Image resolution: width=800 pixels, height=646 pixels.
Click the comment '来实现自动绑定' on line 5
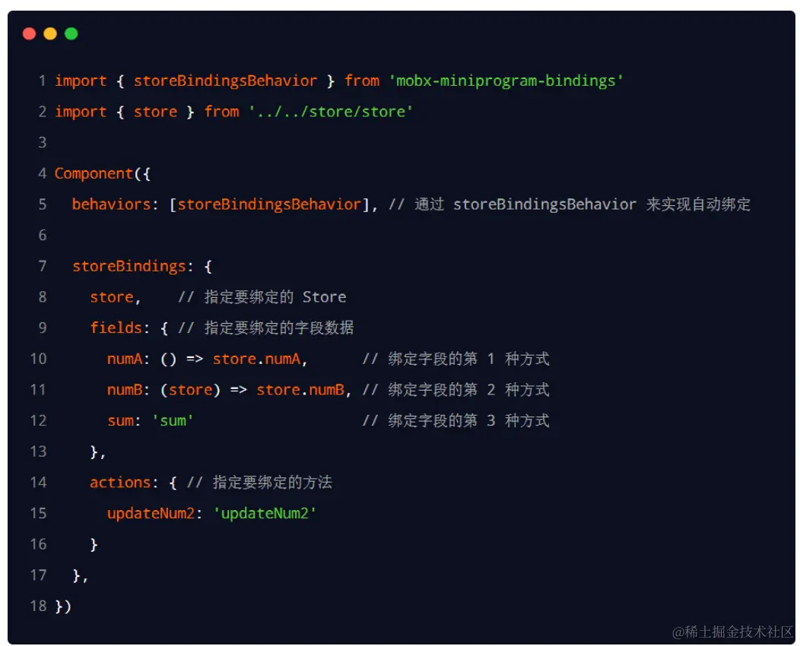coord(698,204)
